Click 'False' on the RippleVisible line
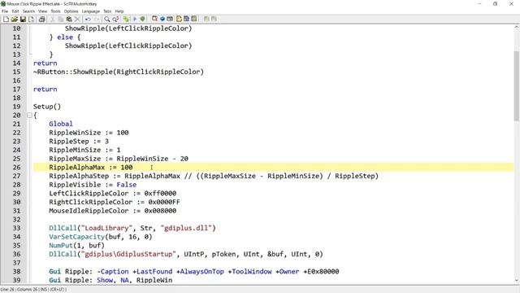The height and width of the screenshot is (293, 520). pos(127,185)
